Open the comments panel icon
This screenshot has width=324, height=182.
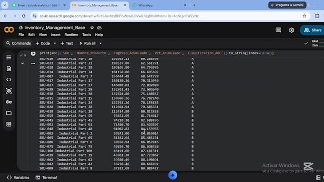tap(278, 30)
